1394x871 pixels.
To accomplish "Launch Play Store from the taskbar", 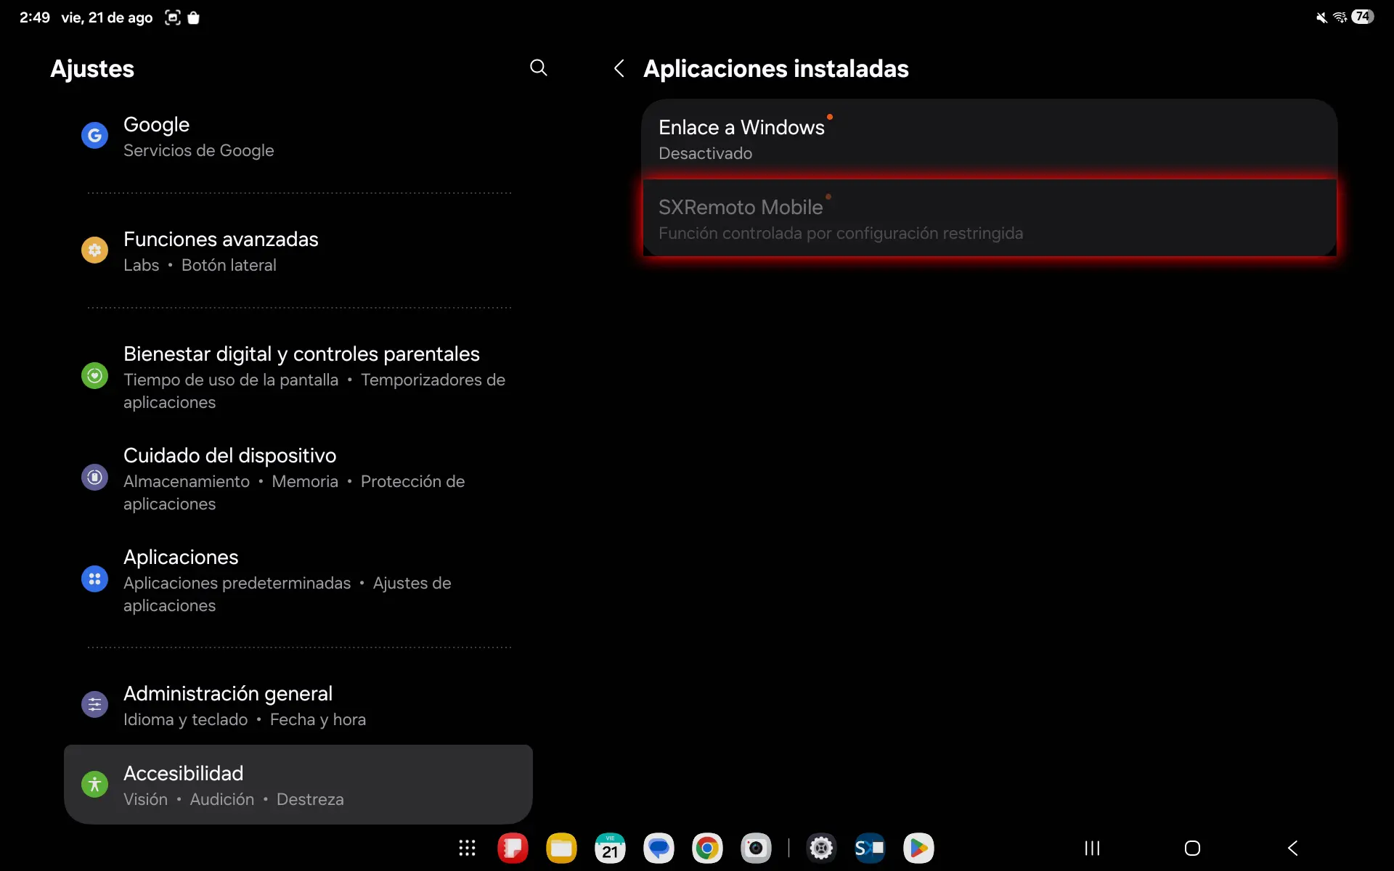I will tap(918, 848).
